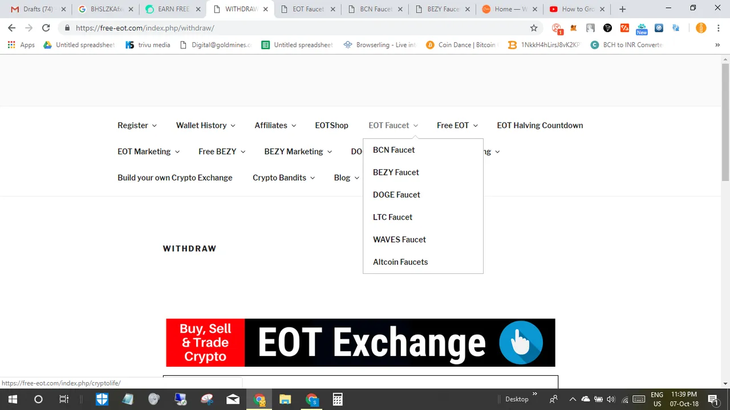The image size is (730, 410).
Task: Open WAVES Faucet entry
Action: click(399, 240)
